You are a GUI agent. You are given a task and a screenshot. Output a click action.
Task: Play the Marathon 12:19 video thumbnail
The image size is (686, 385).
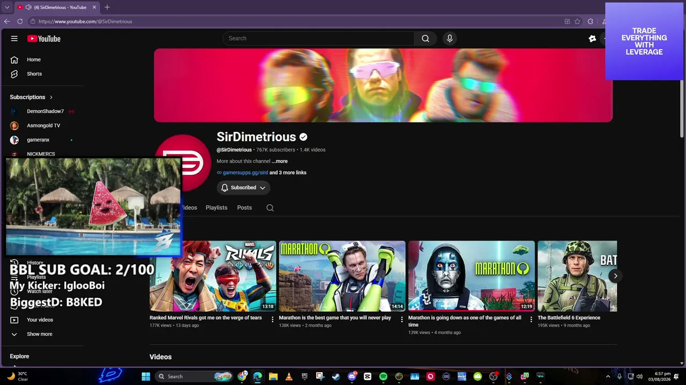472,276
